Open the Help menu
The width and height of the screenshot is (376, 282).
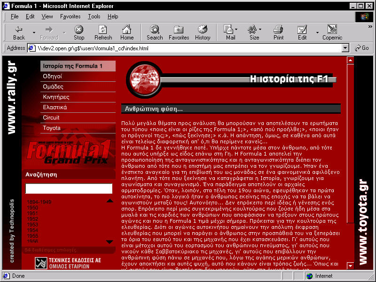(x=113, y=16)
